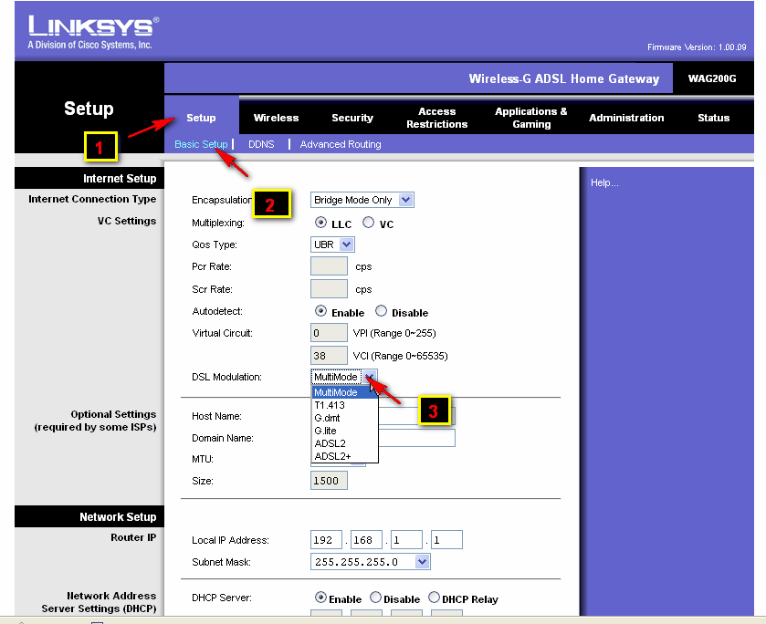Select the DHCP Relay radio button

[434, 598]
